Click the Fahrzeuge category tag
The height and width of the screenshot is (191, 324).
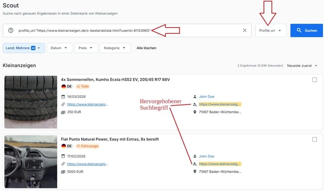(88, 146)
